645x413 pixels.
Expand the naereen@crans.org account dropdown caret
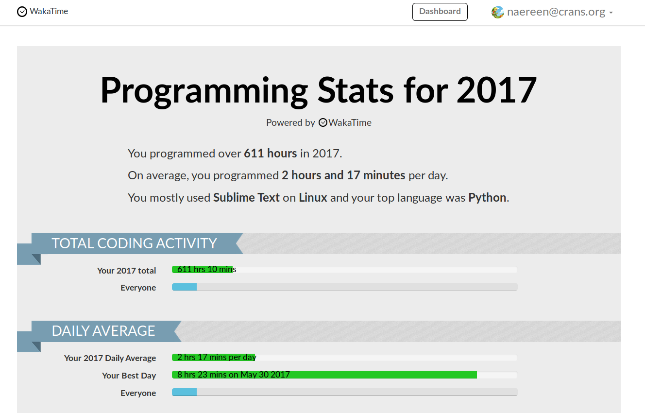click(x=611, y=13)
